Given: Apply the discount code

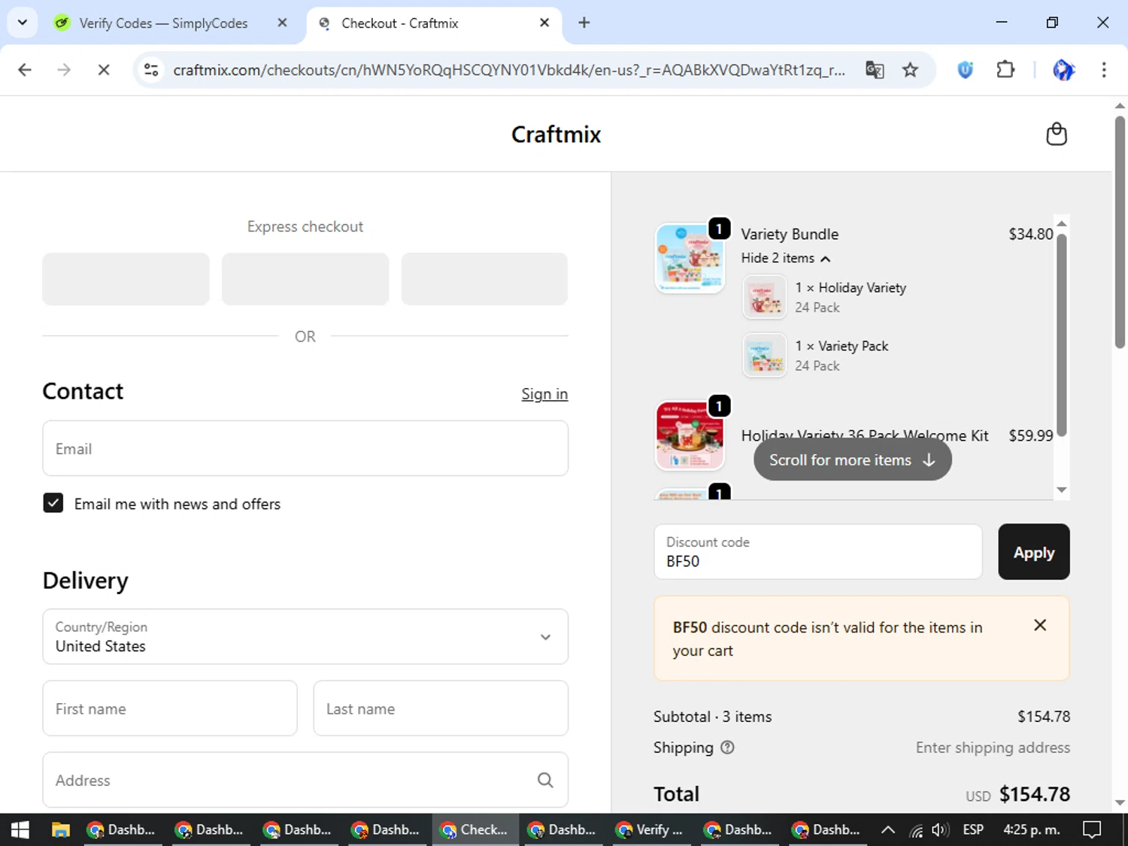Looking at the screenshot, I should (1034, 552).
